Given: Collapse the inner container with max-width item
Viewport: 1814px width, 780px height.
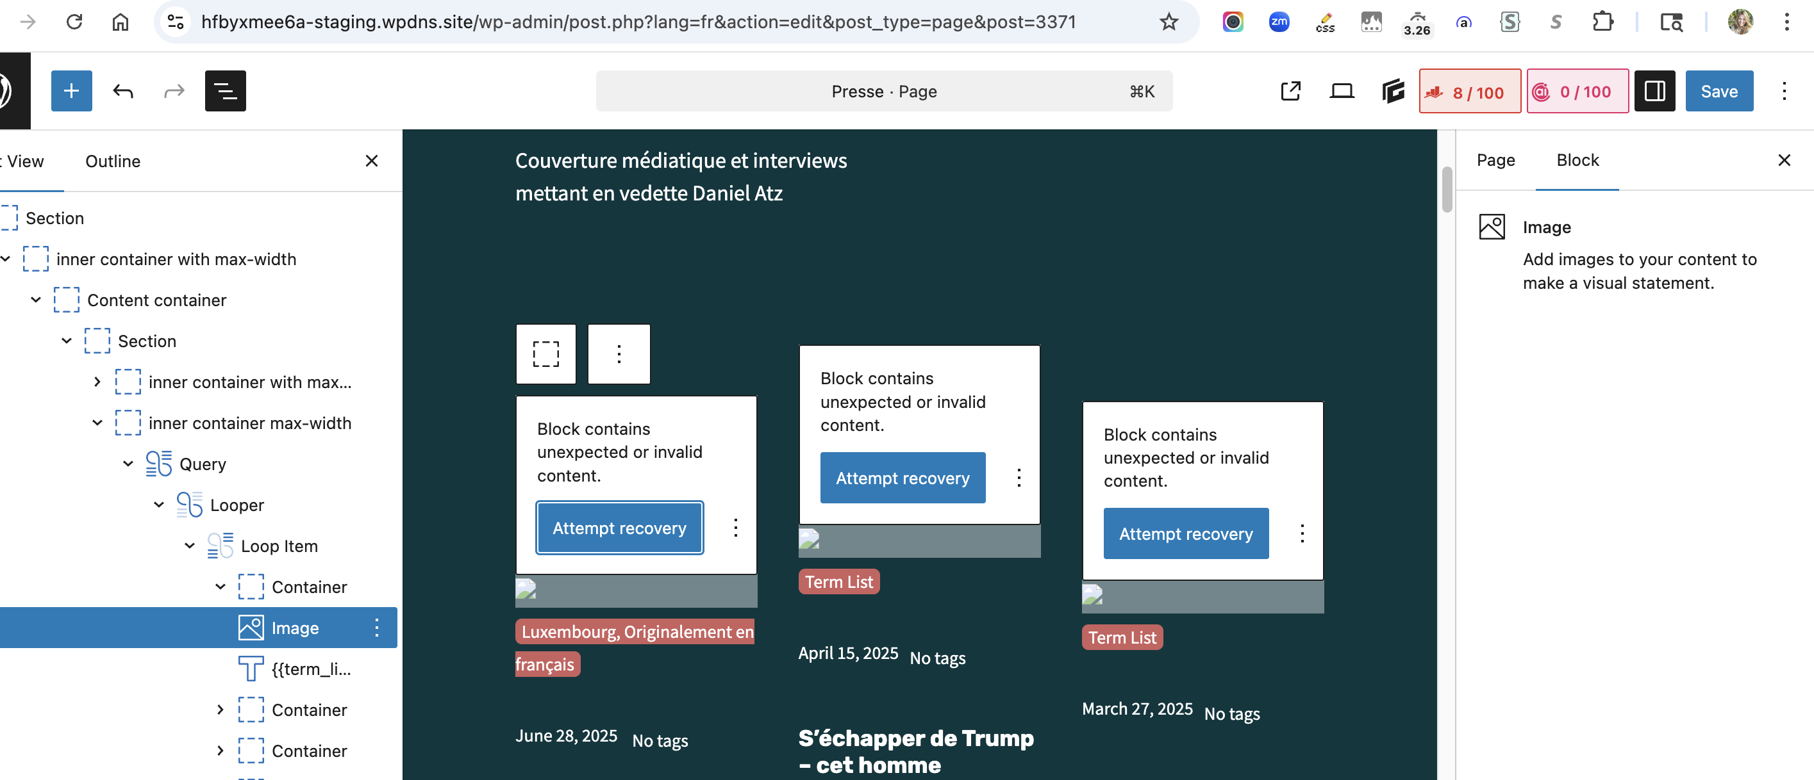Looking at the screenshot, I should pyautogui.click(x=6, y=259).
